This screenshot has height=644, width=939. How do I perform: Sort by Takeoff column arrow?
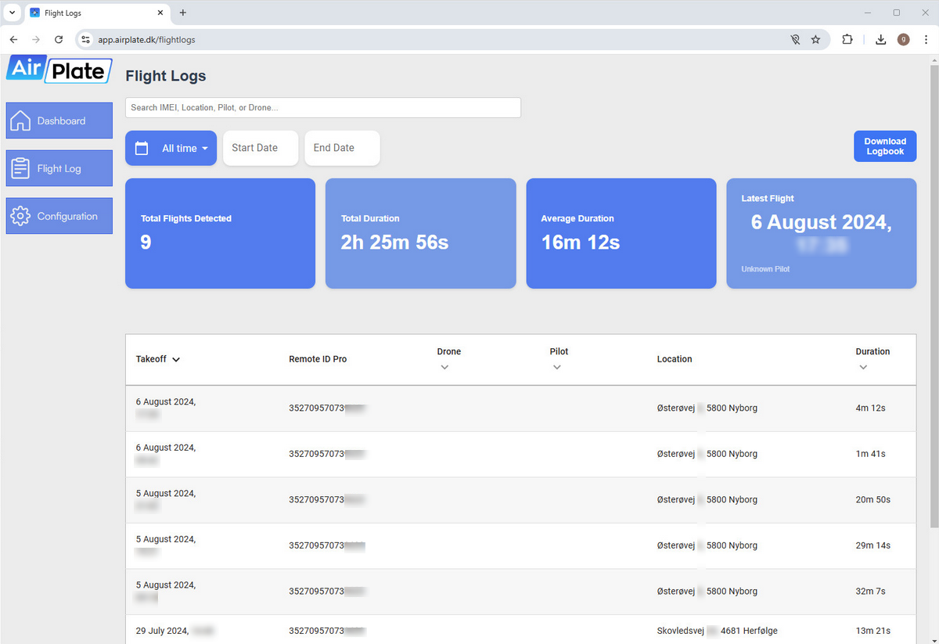pyautogui.click(x=176, y=360)
